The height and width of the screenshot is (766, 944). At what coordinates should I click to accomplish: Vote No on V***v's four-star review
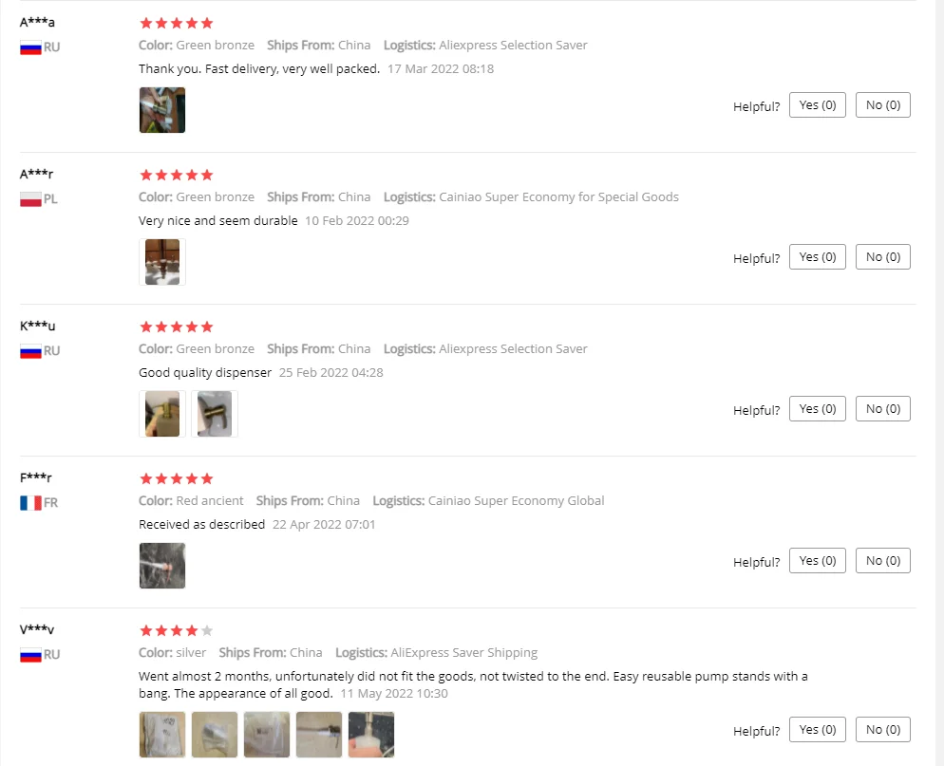pos(882,730)
